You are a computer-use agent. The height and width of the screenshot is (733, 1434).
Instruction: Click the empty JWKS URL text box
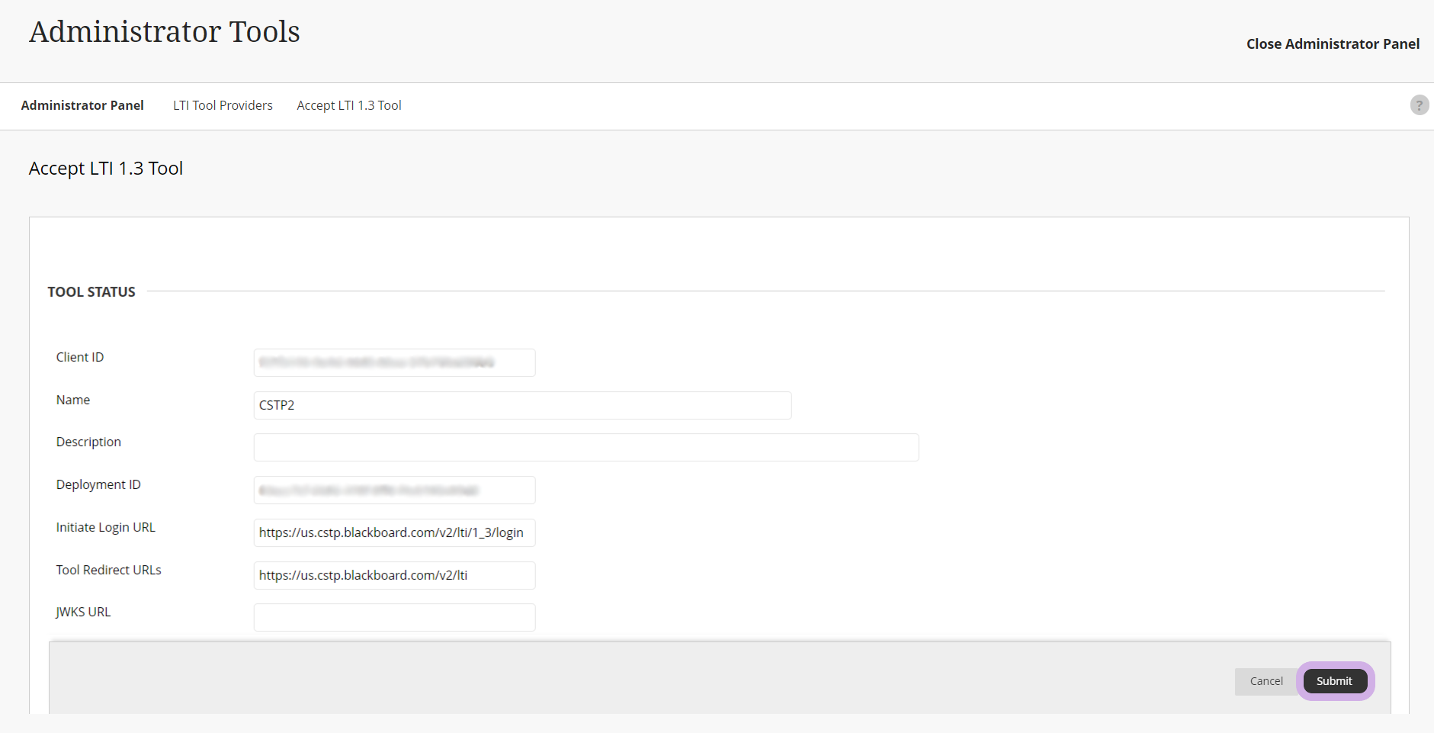394,618
